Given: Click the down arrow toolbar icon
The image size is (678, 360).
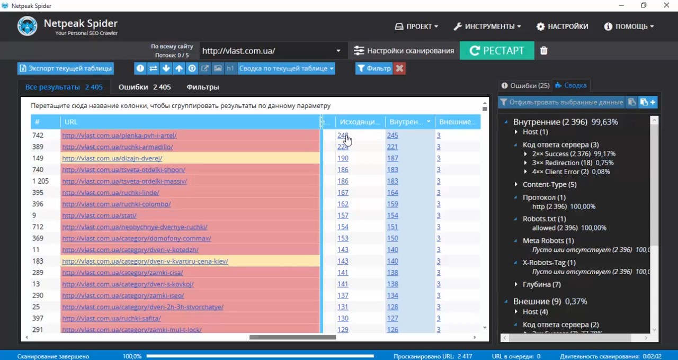Looking at the screenshot, I should tap(166, 68).
